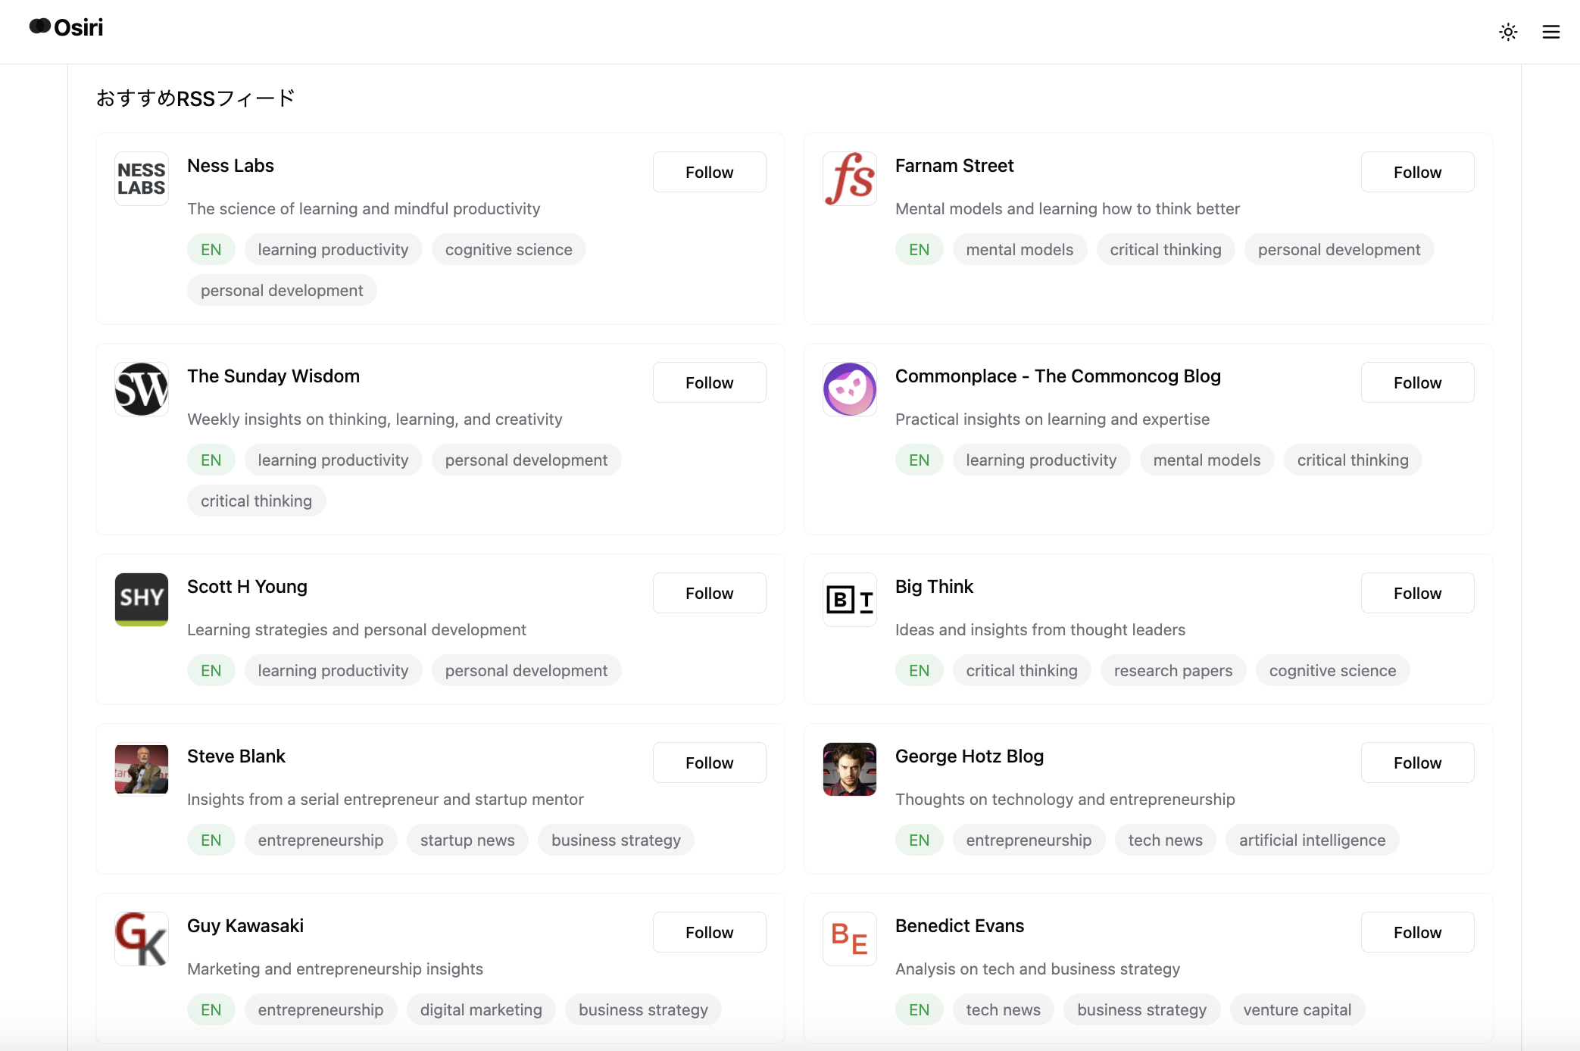This screenshot has width=1580, height=1051.
Task: Click the Osiri logo
Action: pos(67,27)
